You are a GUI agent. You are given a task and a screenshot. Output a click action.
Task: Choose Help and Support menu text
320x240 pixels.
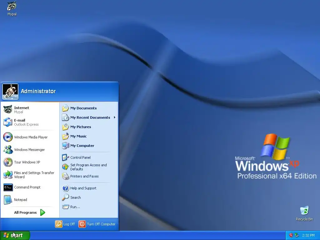83,188
